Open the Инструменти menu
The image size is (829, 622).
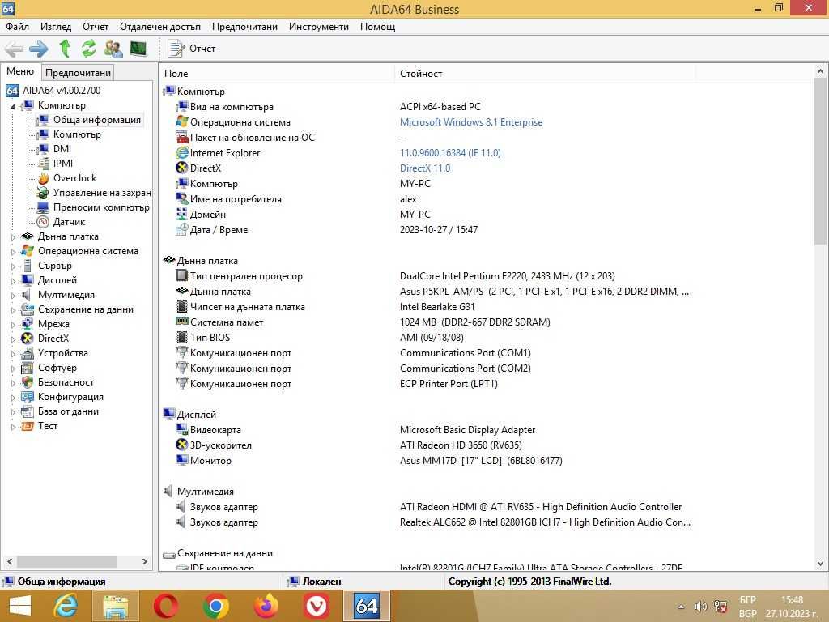coord(319,27)
